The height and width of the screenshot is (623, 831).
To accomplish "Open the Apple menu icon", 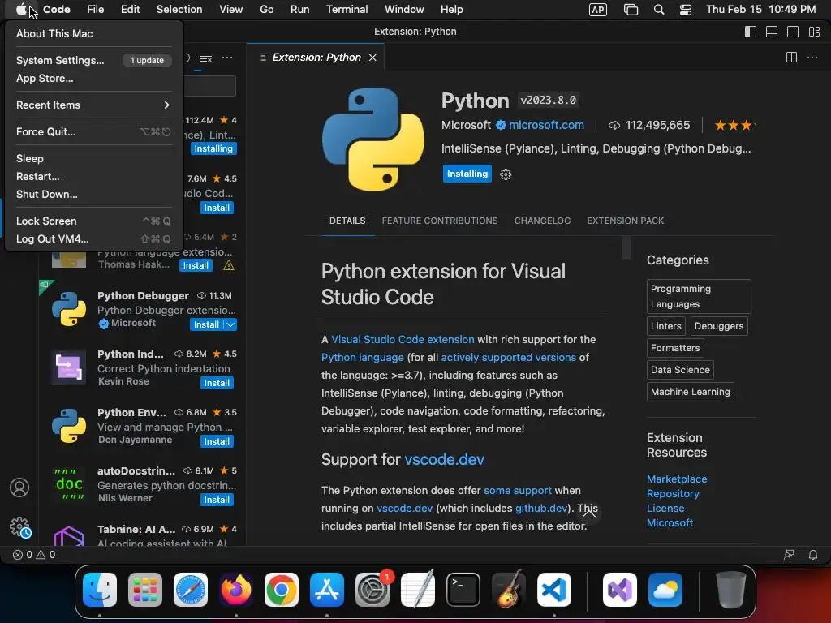I will point(21,10).
